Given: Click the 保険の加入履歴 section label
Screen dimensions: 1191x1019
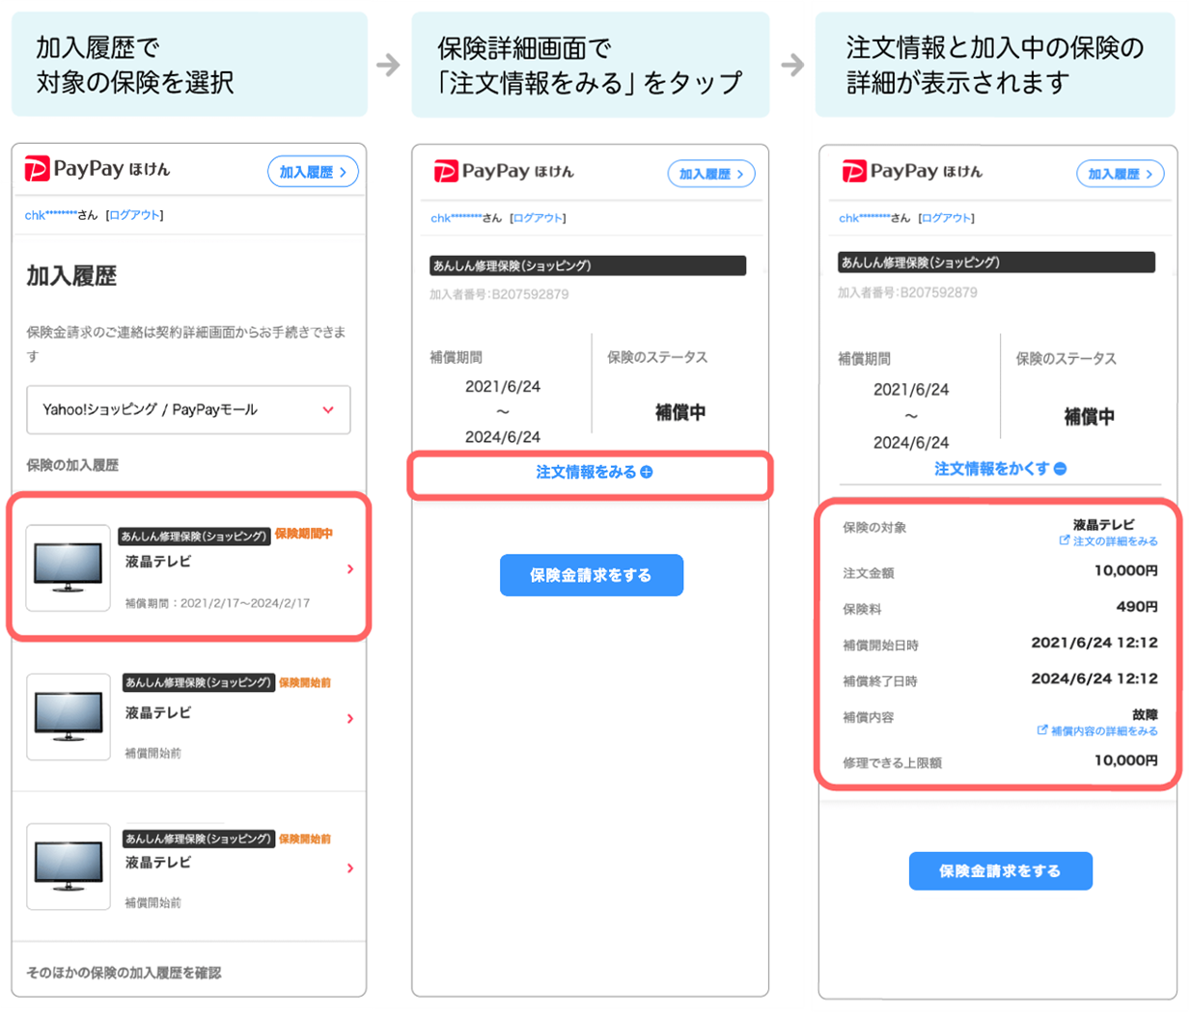Looking at the screenshot, I should click(72, 465).
